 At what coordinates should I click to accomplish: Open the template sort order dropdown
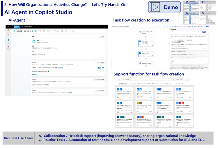tap(182, 80)
